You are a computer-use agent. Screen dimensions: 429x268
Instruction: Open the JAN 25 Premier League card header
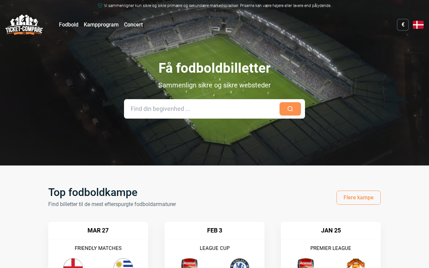[331, 230]
